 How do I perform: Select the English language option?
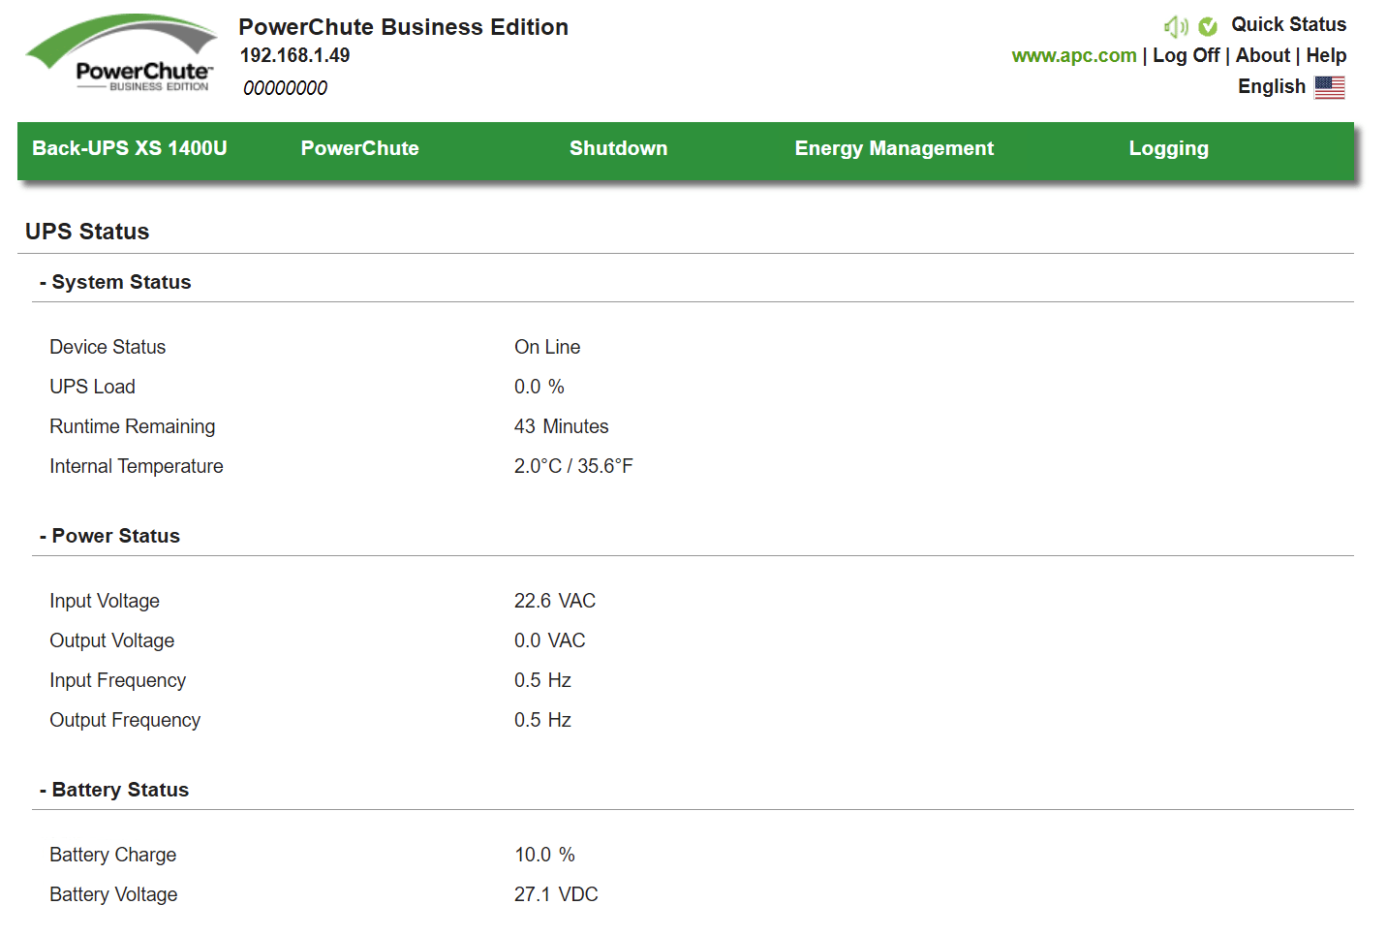1272,86
